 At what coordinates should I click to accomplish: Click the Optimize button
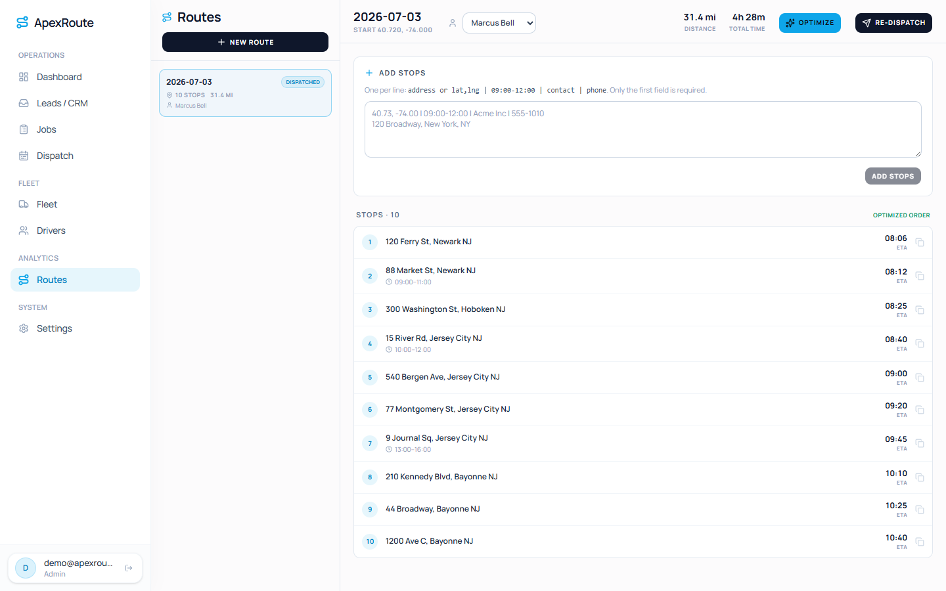point(810,23)
